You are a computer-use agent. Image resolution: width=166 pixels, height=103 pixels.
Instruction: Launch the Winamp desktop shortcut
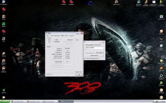click(3, 54)
